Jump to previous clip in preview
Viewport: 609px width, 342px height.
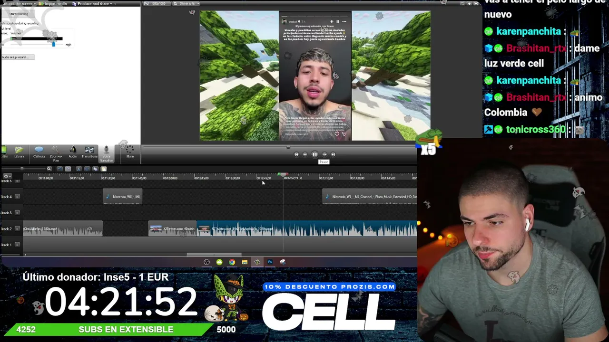point(296,154)
